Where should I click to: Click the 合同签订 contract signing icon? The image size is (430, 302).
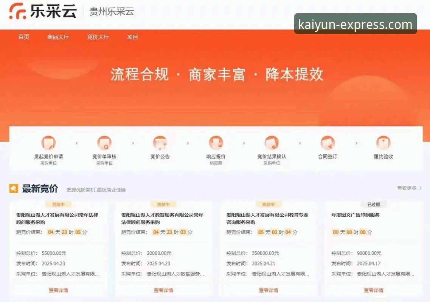pos(328,143)
